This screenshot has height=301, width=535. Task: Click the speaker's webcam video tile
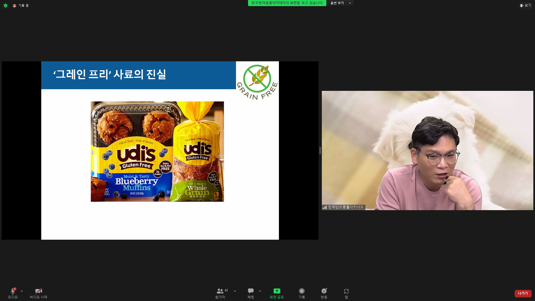[x=427, y=151]
